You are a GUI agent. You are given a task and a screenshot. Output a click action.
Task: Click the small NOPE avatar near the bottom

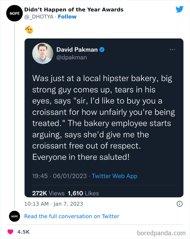[x=14, y=216]
